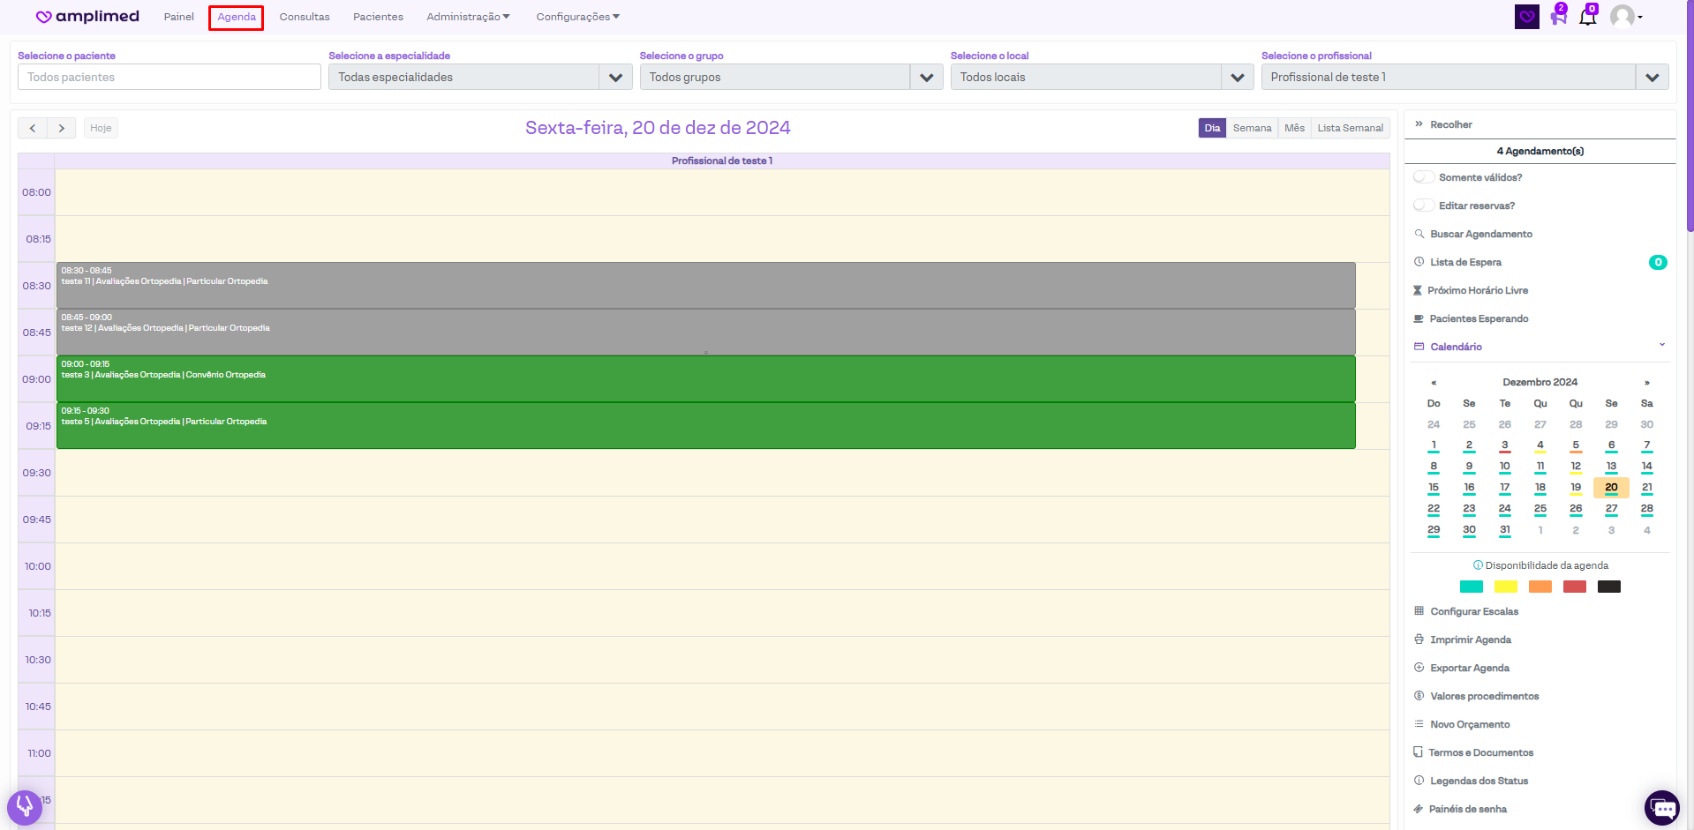This screenshot has height=830, width=1694.
Task: Switch to the Semana view tab
Action: pyautogui.click(x=1252, y=128)
